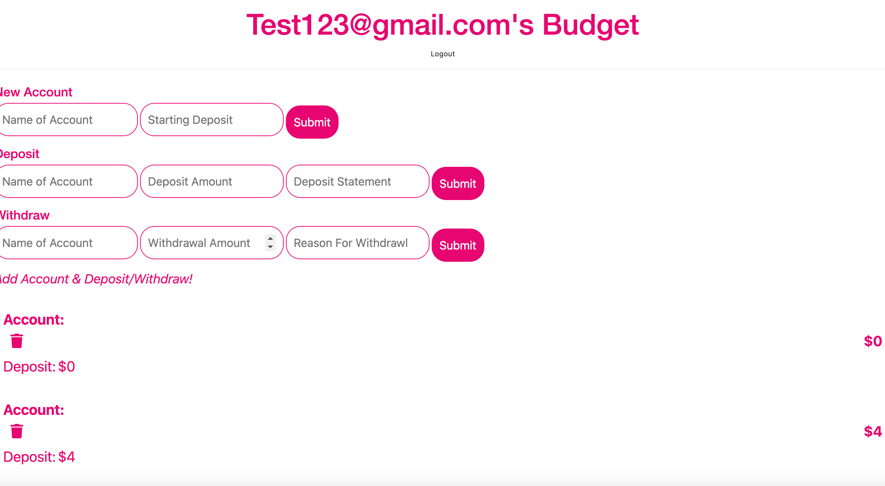
Task: Click the Deposit Statement input field
Action: pos(356,181)
